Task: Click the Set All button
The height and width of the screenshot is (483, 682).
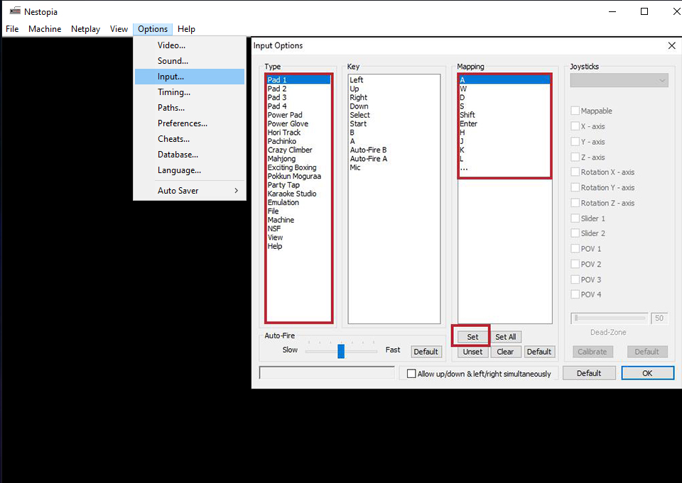Action: tap(505, 337)
